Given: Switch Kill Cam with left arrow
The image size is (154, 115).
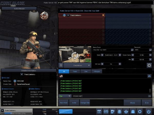Looking at the screenshot, I should (x=102, y=64).
